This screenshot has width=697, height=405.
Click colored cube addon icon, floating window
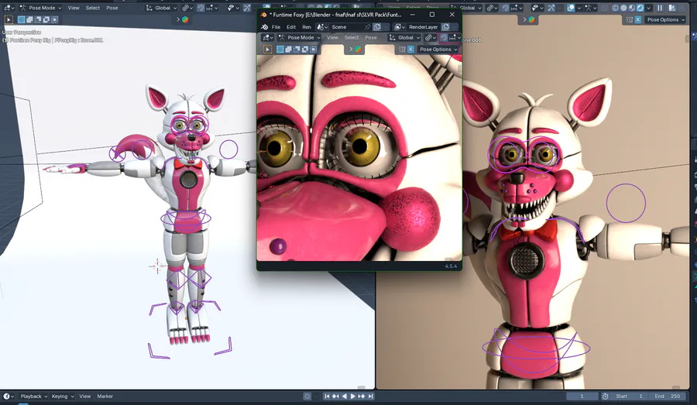coord(358,50)
